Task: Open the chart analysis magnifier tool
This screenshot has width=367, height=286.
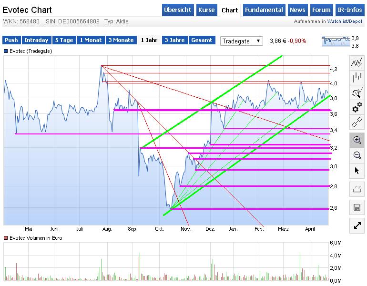Action: click(357, 92)
